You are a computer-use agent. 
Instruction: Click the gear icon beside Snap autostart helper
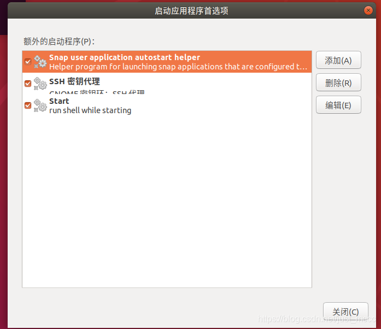click(x=40, y=62)
